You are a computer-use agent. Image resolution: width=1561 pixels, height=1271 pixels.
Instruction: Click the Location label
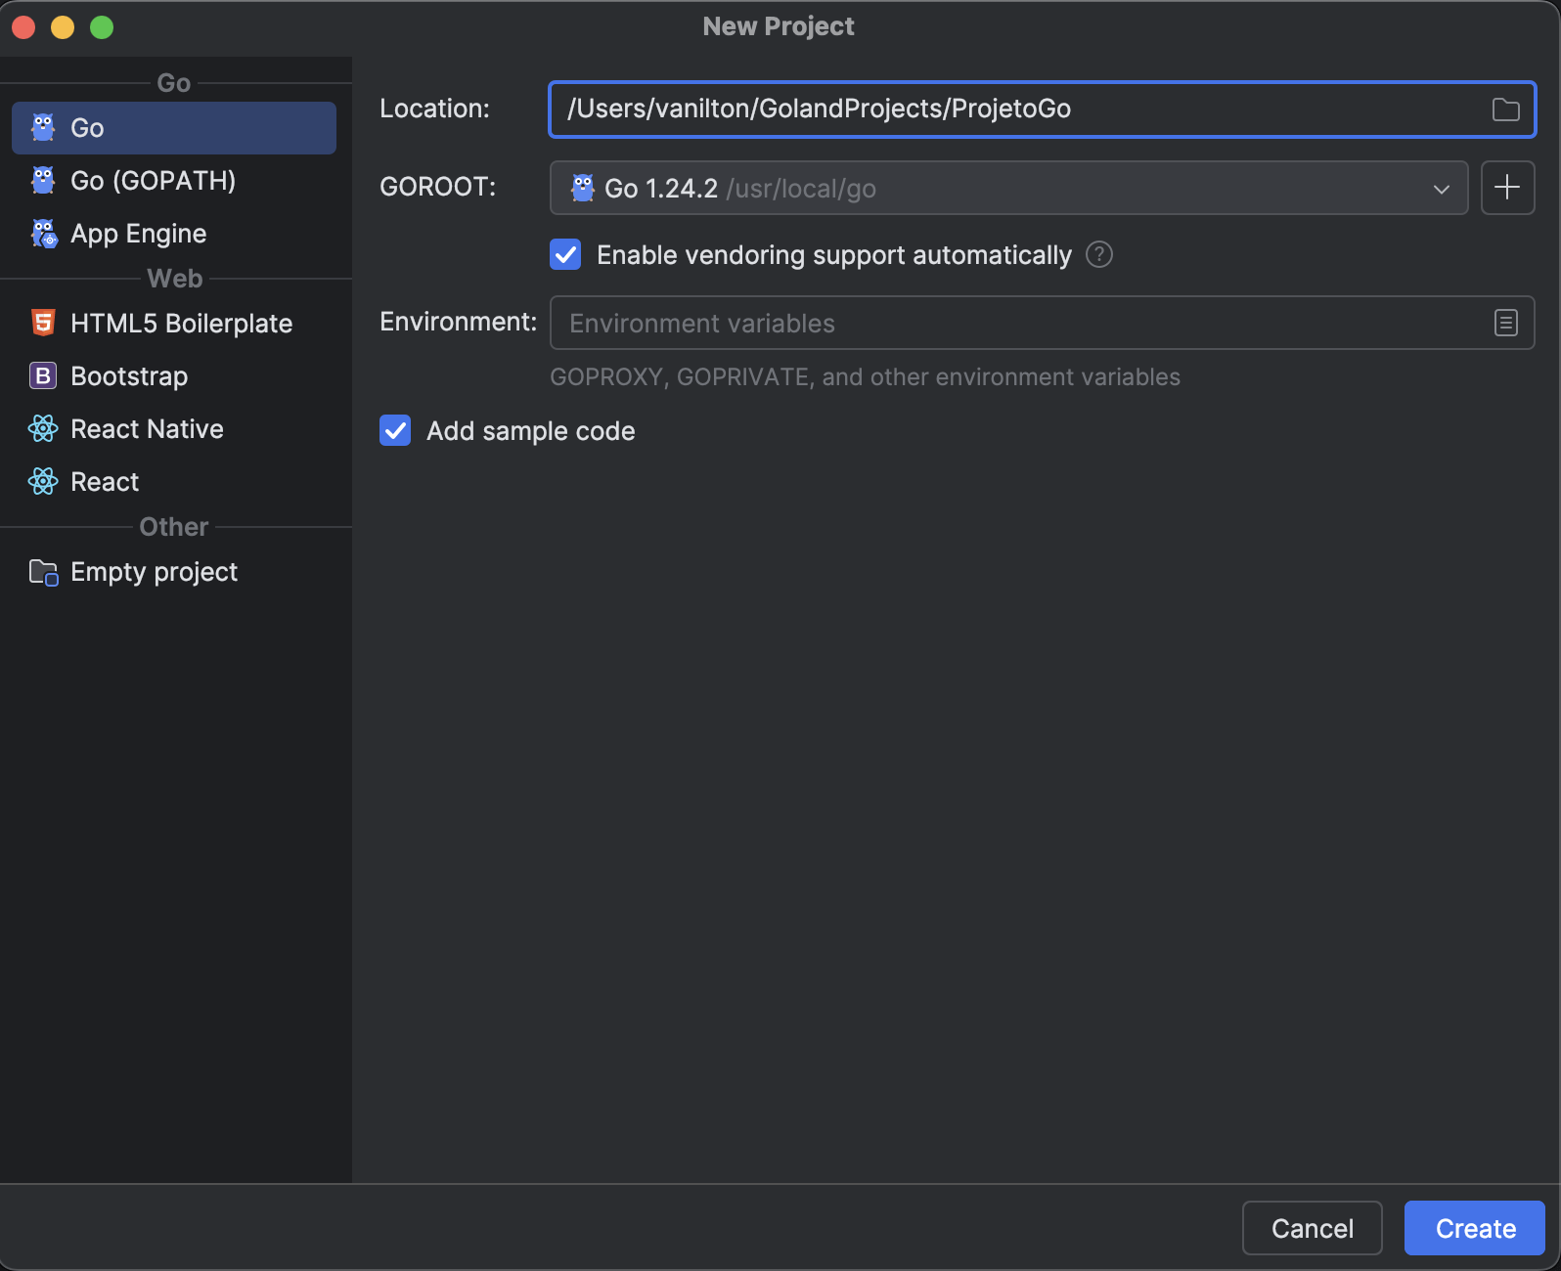[434, 109]
